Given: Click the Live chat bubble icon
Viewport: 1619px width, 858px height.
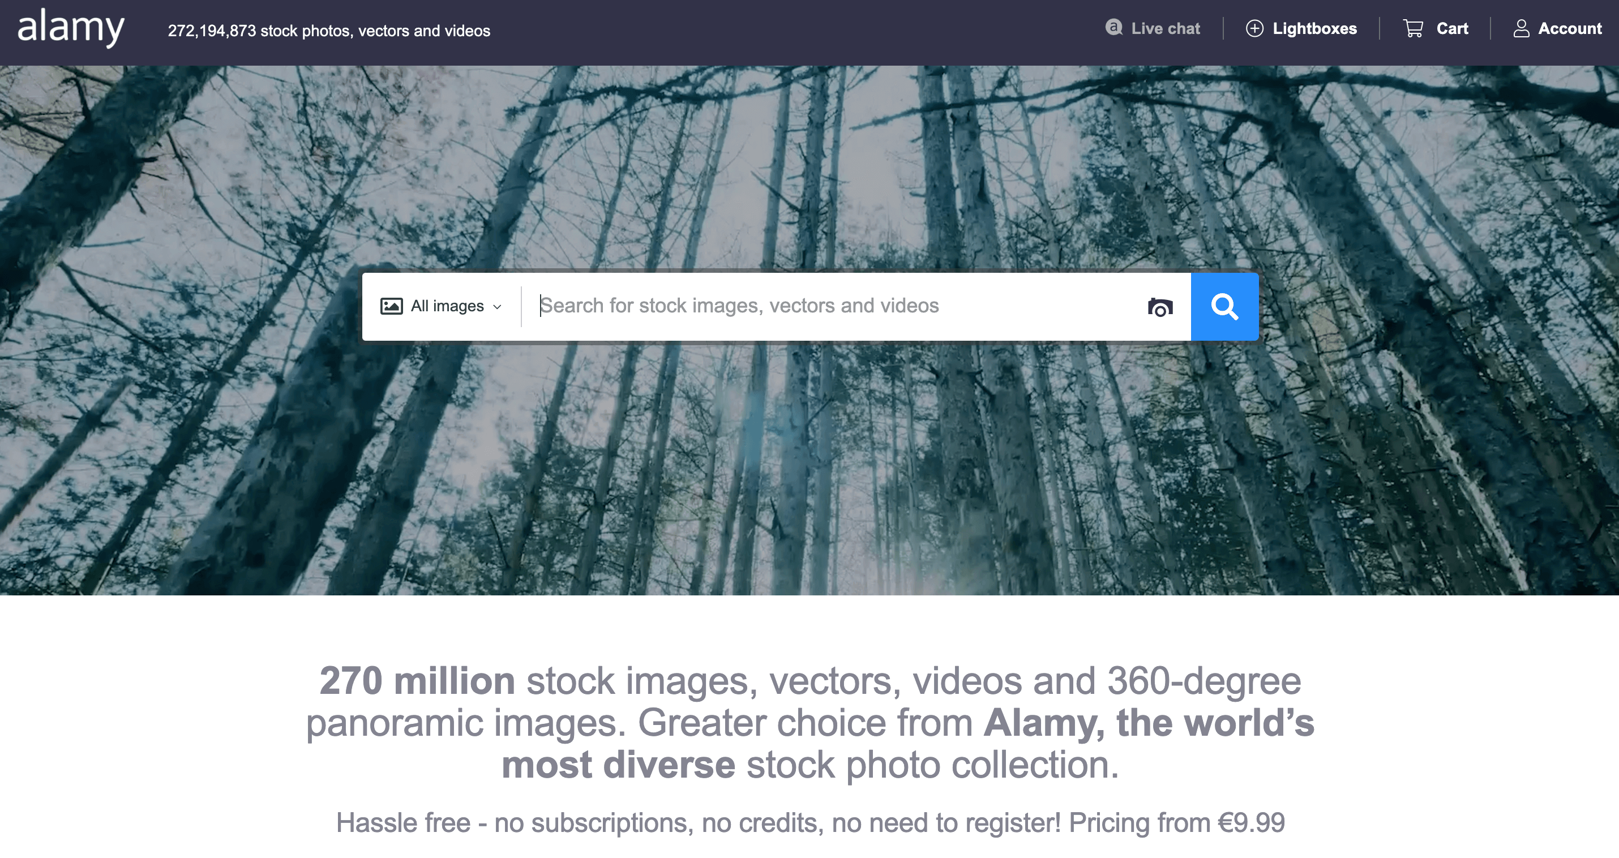Looking at the screenshot, I should [1113, 28].
